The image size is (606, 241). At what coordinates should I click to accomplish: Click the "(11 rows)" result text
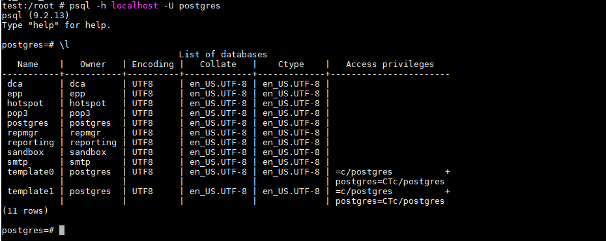click(x=25, y=211)
